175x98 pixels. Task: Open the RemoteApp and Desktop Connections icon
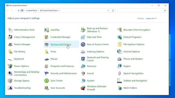(10, 73)
